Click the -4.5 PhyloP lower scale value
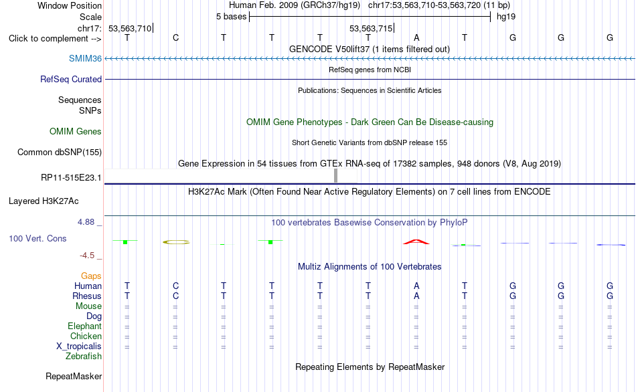636x392 pixels. (87, 255)
